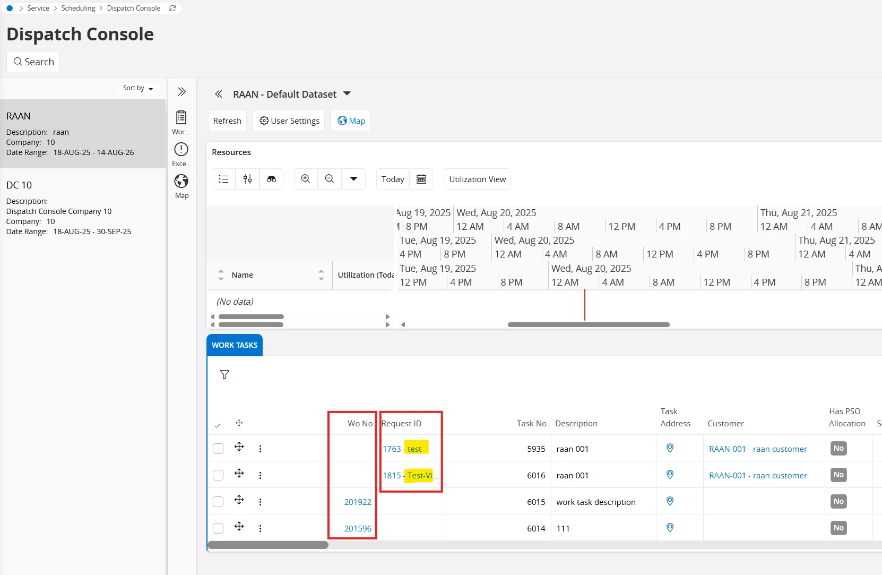Zoom in on the Gantt timeline

pyautogui.click(x=306, y=179)
